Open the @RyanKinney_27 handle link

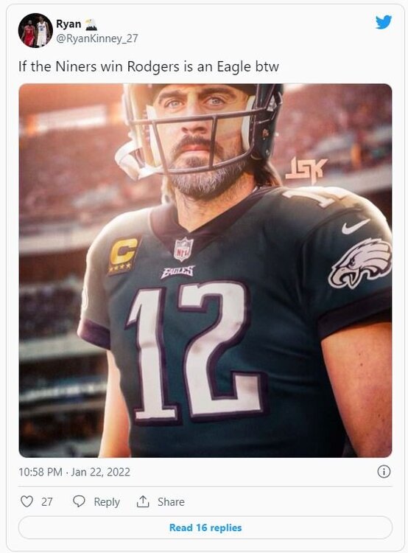tap(97, 38)
